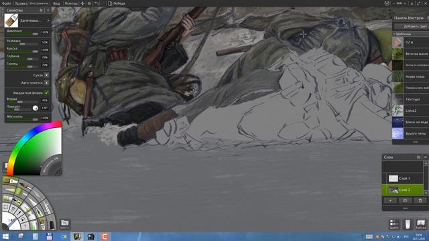Toggle the Авто-очистка checkbox

[x=46, y=83]
